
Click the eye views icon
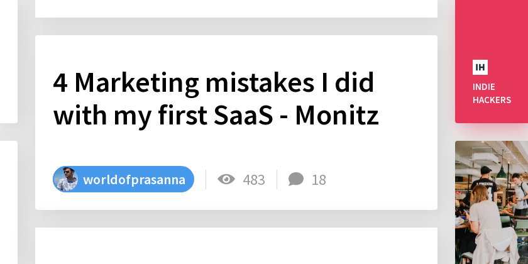[226, 179]
